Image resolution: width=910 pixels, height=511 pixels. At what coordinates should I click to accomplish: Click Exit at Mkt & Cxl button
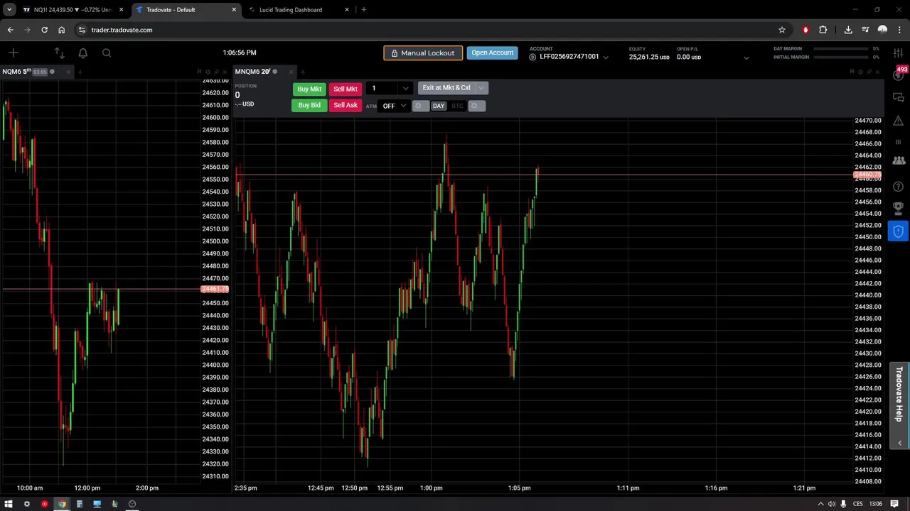pyautogui.click(x=446, y=88)
